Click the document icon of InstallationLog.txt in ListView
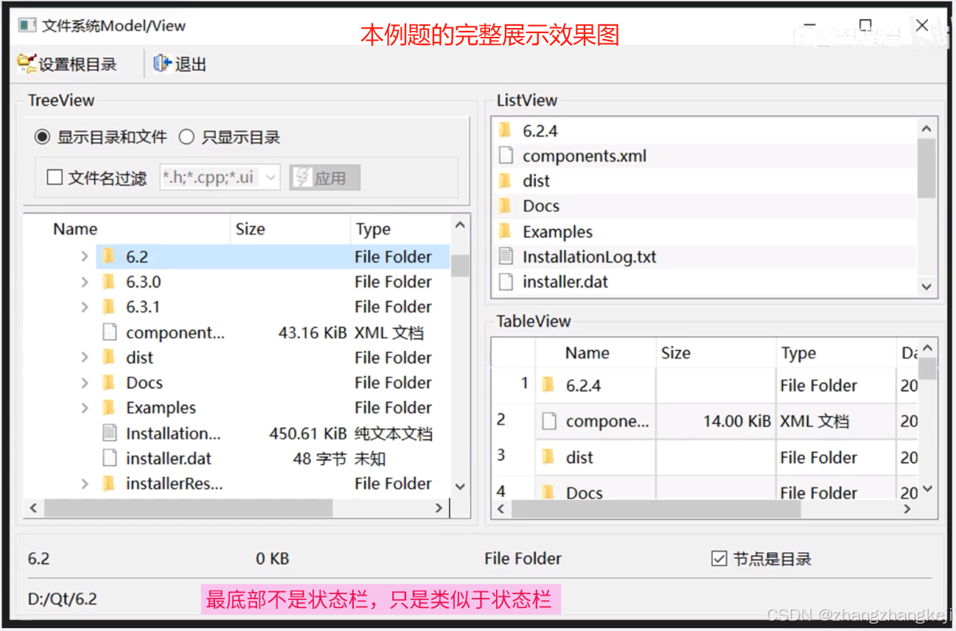 click(x=506, y=256)
